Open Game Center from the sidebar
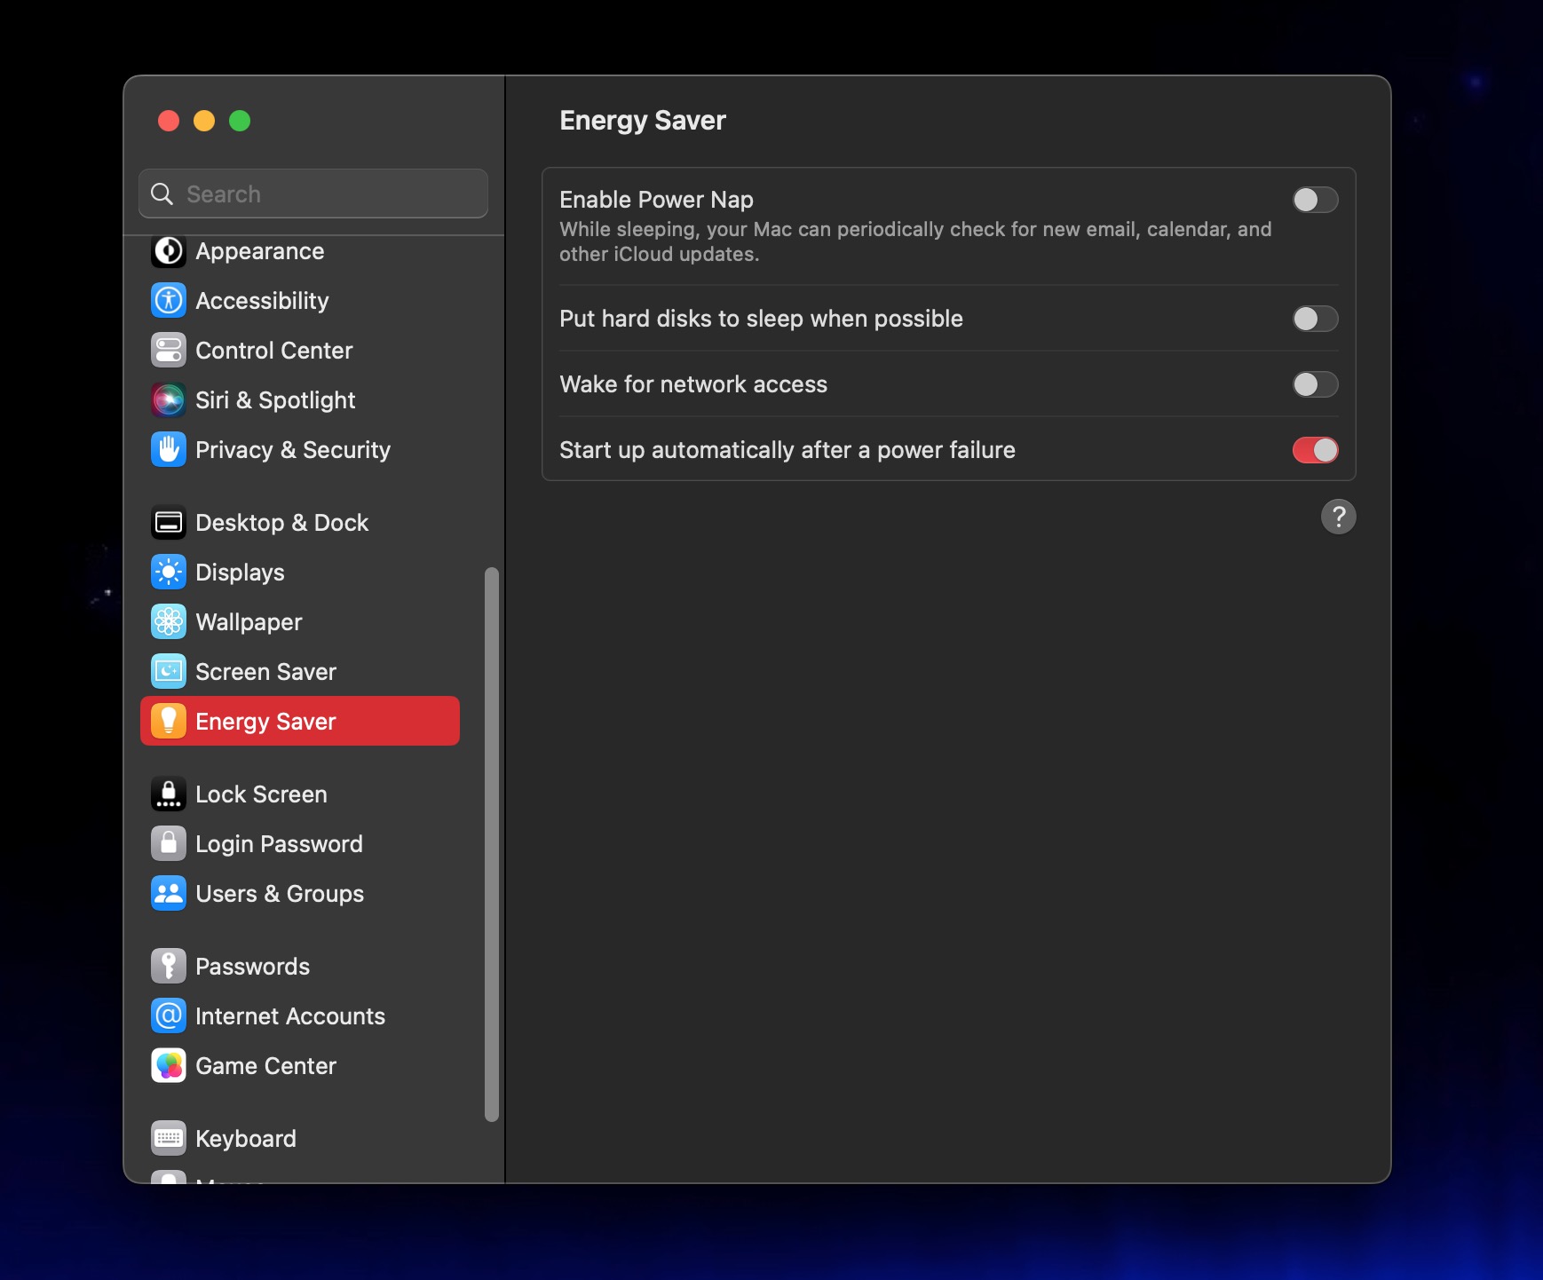The image size is (1543, 1280). point(300,1066)
